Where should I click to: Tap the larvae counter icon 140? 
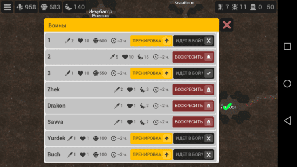[x=69, y=7]
